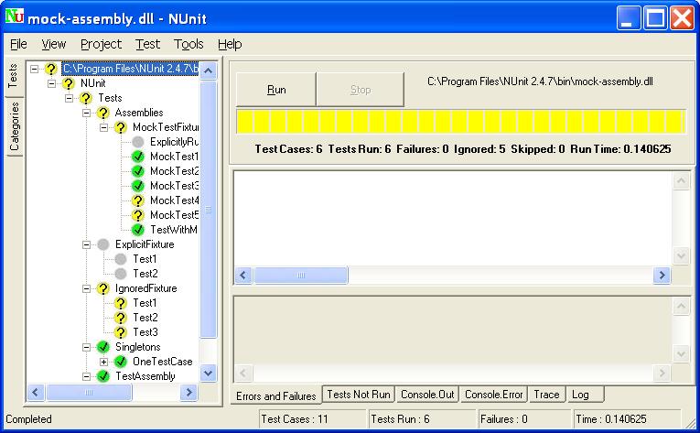Click the Run button
This screenshot has width=700, height=433.
click(x=276, y=90)
